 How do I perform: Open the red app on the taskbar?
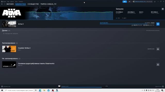click(53, 90)
